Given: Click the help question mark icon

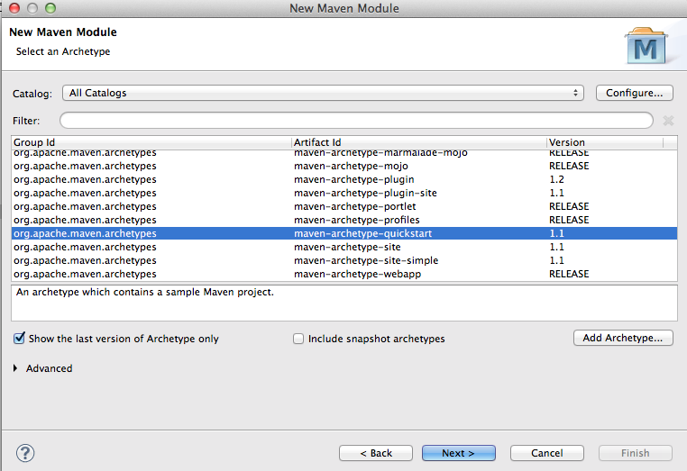Looking at the screenshot, I should [25, 453].
